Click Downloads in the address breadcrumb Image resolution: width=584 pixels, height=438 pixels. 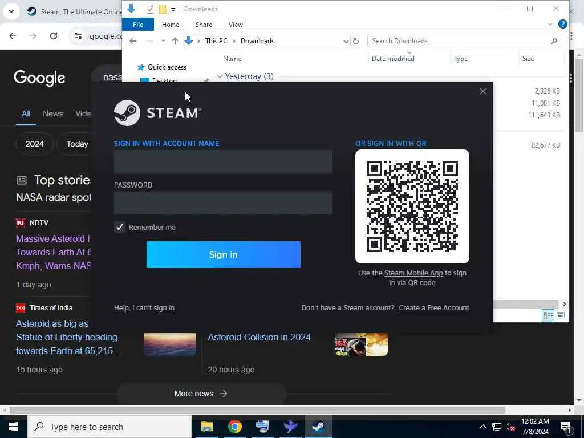tap(257, 41)
